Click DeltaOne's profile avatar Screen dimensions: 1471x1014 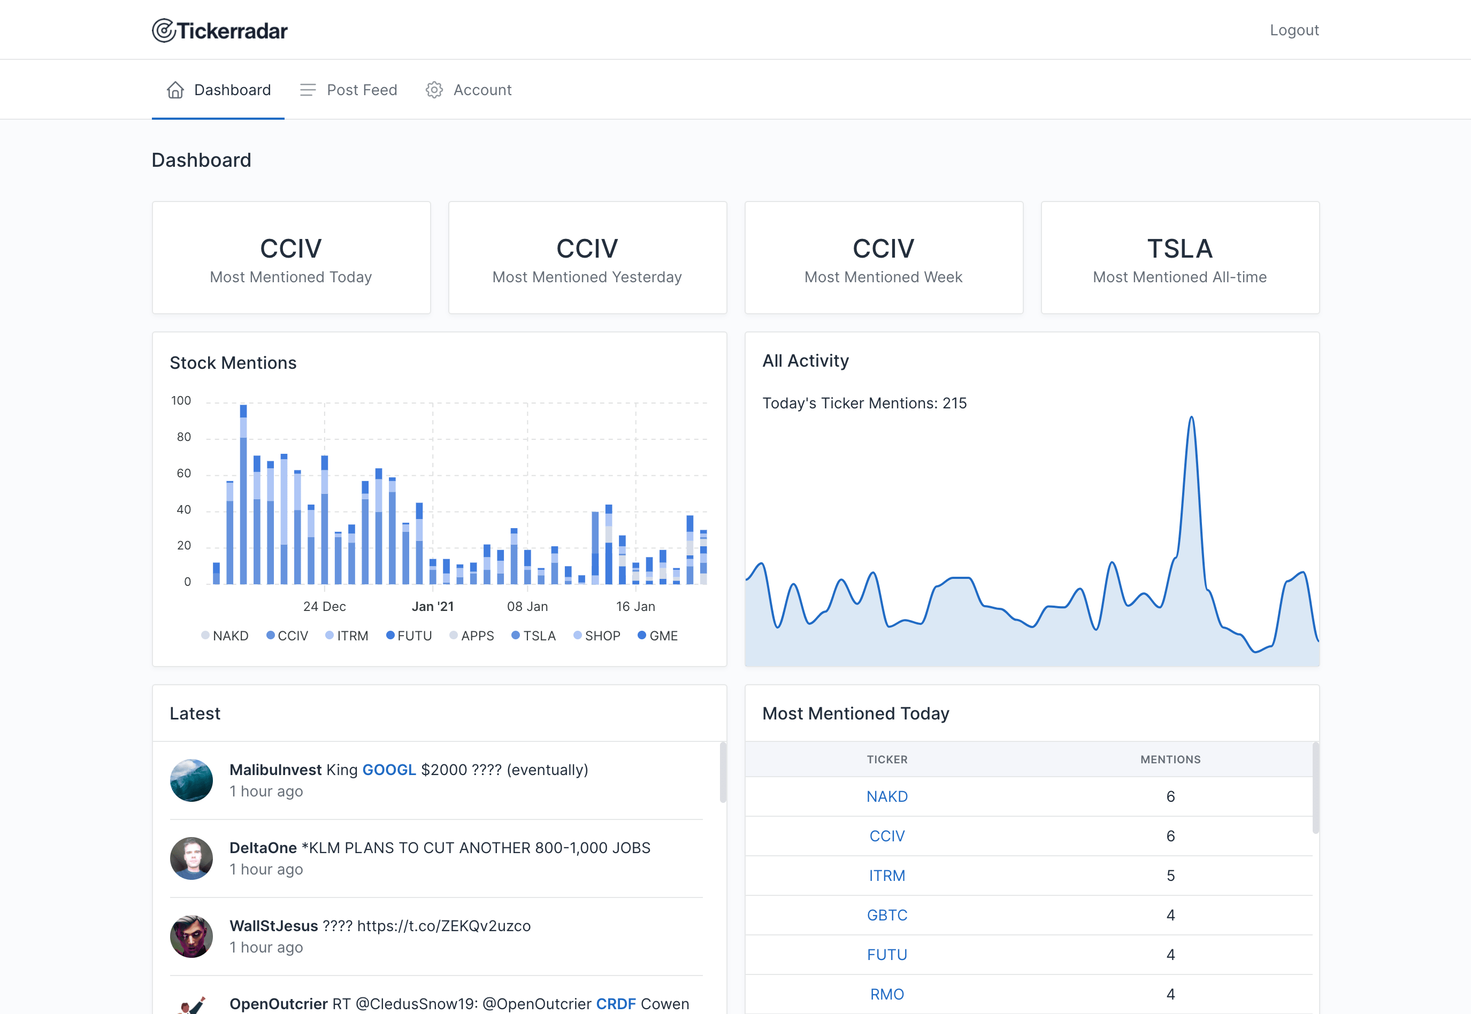(x=191, y=858)
